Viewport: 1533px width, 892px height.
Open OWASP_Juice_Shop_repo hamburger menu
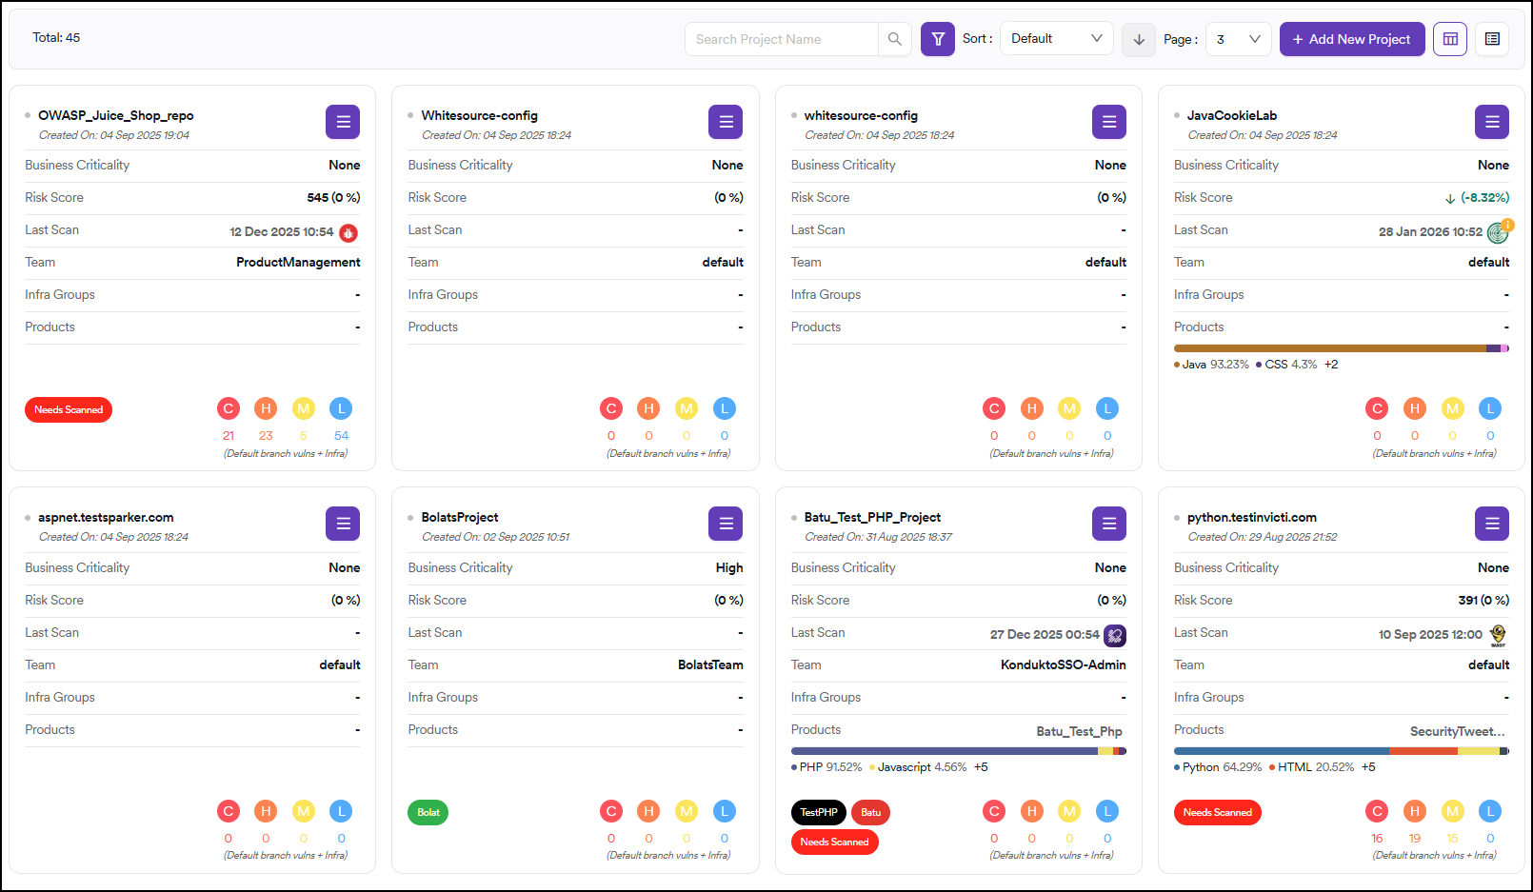coord(343,122)
